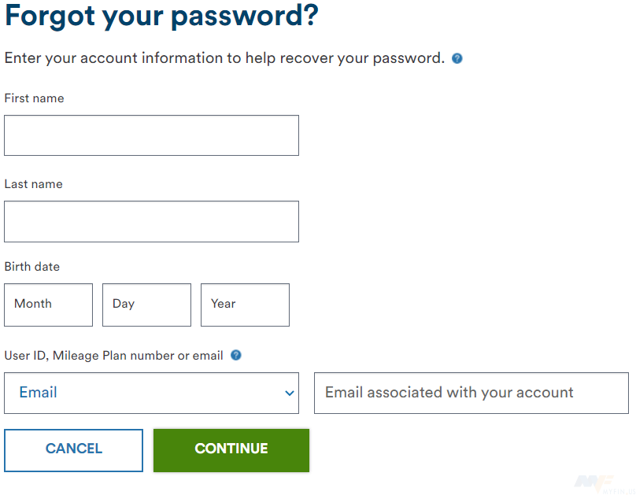The width and height of the screenshot is (636, 495).
Task: Click the First name field label
Action: click(34, 98)
